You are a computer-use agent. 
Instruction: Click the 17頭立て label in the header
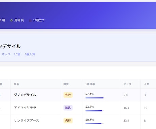pos(39,20)
